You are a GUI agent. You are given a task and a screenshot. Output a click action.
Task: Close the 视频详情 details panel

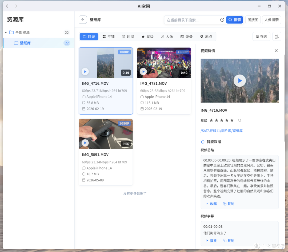point(276,51)
